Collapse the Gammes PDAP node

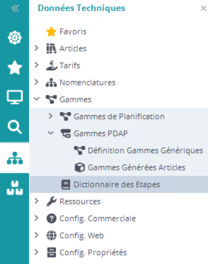pos(50,133)
